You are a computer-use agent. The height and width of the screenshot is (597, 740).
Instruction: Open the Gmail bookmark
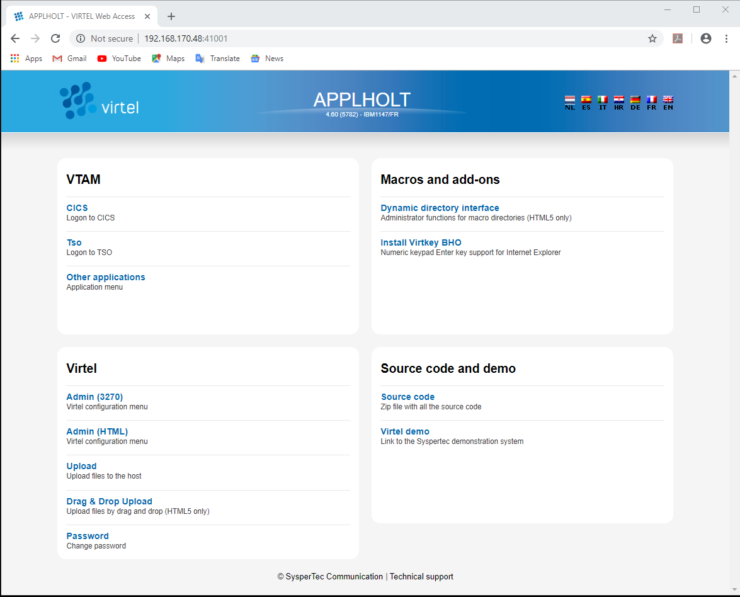[x=69, y=58]
